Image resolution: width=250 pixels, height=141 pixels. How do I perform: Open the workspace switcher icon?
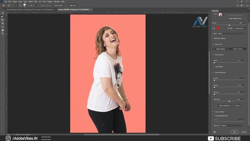242,5
